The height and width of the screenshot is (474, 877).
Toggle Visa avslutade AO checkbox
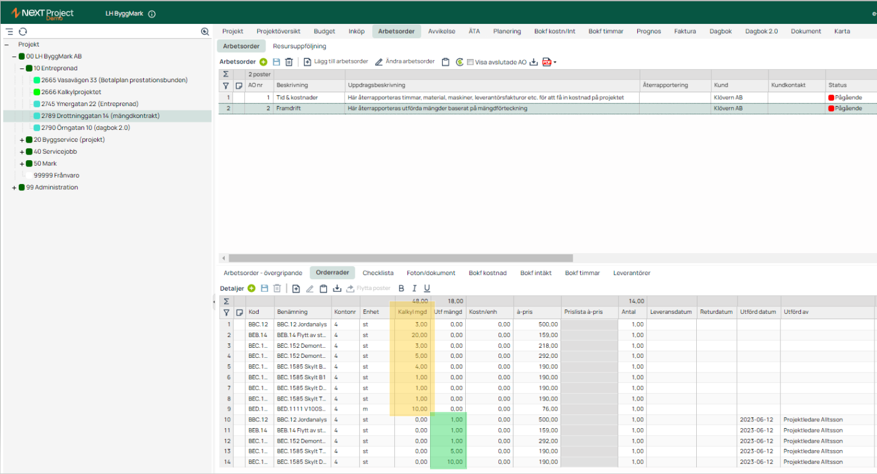[470, 62]
